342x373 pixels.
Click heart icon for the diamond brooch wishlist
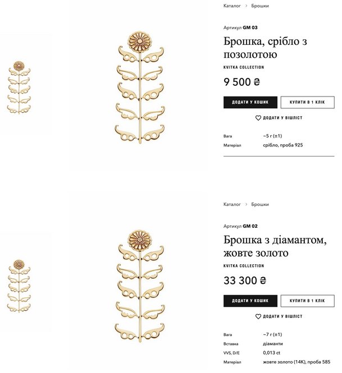coord(258,317)
